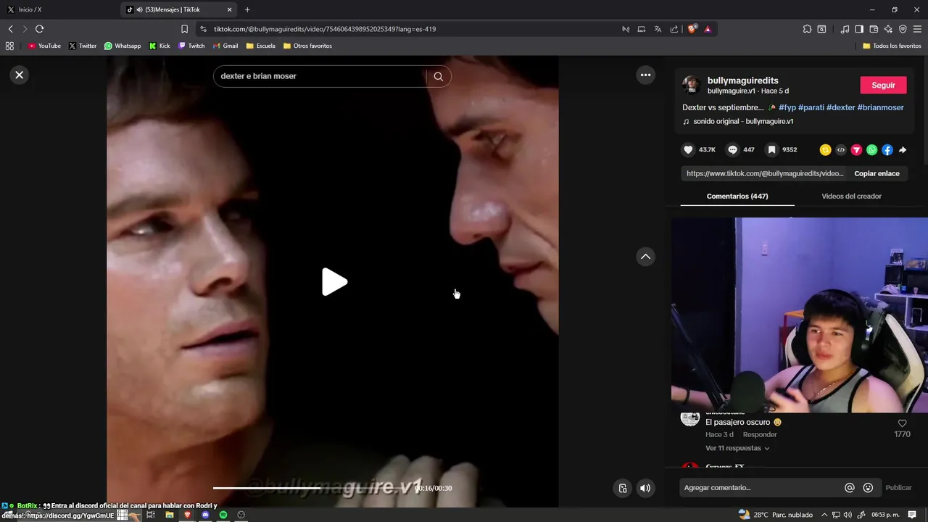Click the Agregar comentario input field
928x522 pixels.
click(761, 488)
